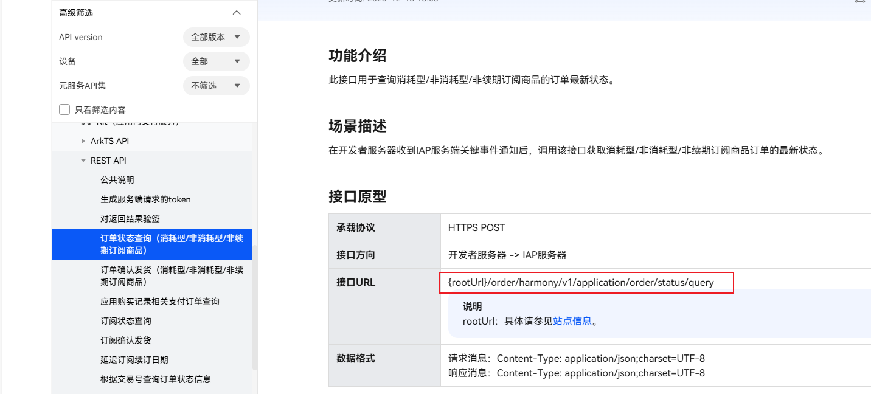This screenshot has height=394, width=871.
Task: Open the 设备 全部 dropdown
Action: (217, 61)
